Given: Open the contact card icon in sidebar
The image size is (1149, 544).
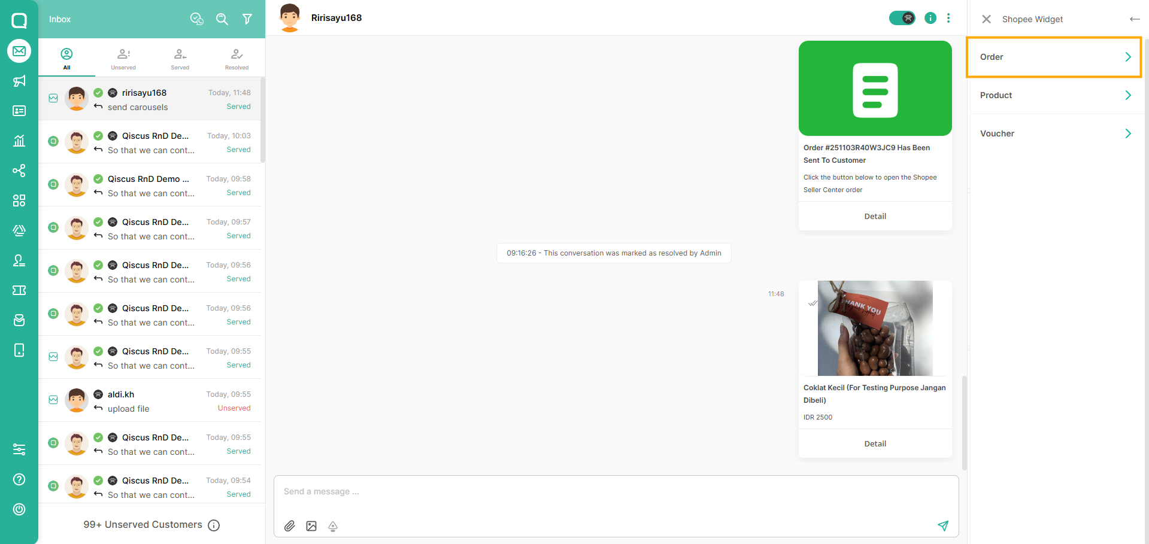Looking at the screenshot, I should [19, 111].
